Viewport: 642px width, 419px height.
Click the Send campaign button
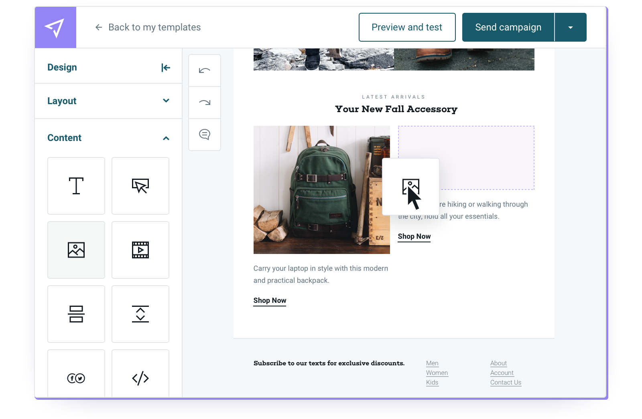[508, 27]
